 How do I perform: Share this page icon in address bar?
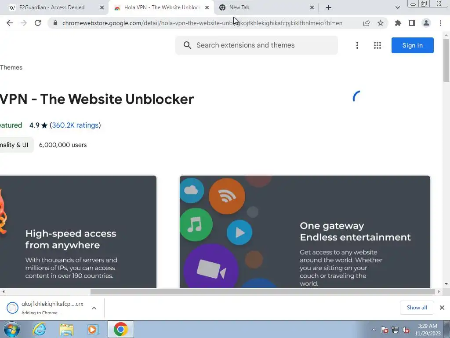coord(367,23)
